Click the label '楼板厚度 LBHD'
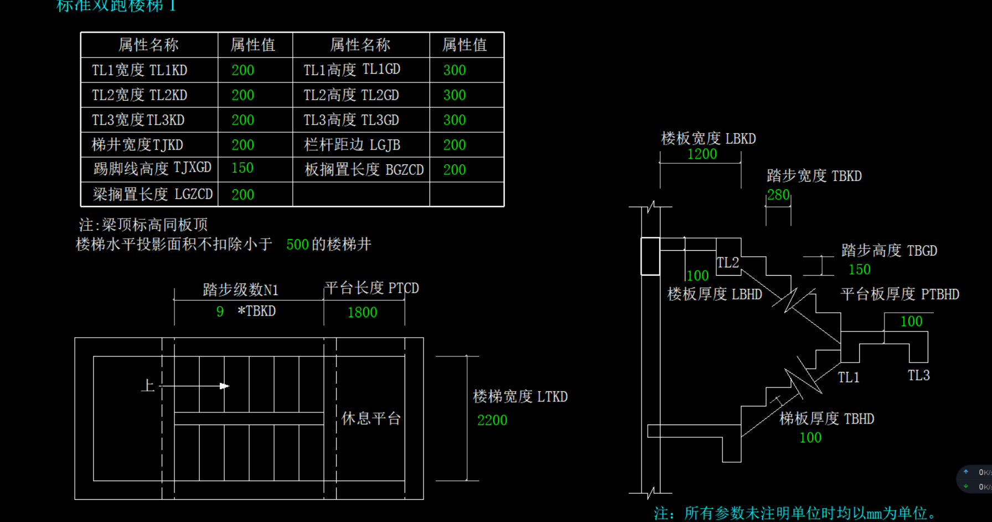This screenshot has height=522, width=992. tap(715, 294)
